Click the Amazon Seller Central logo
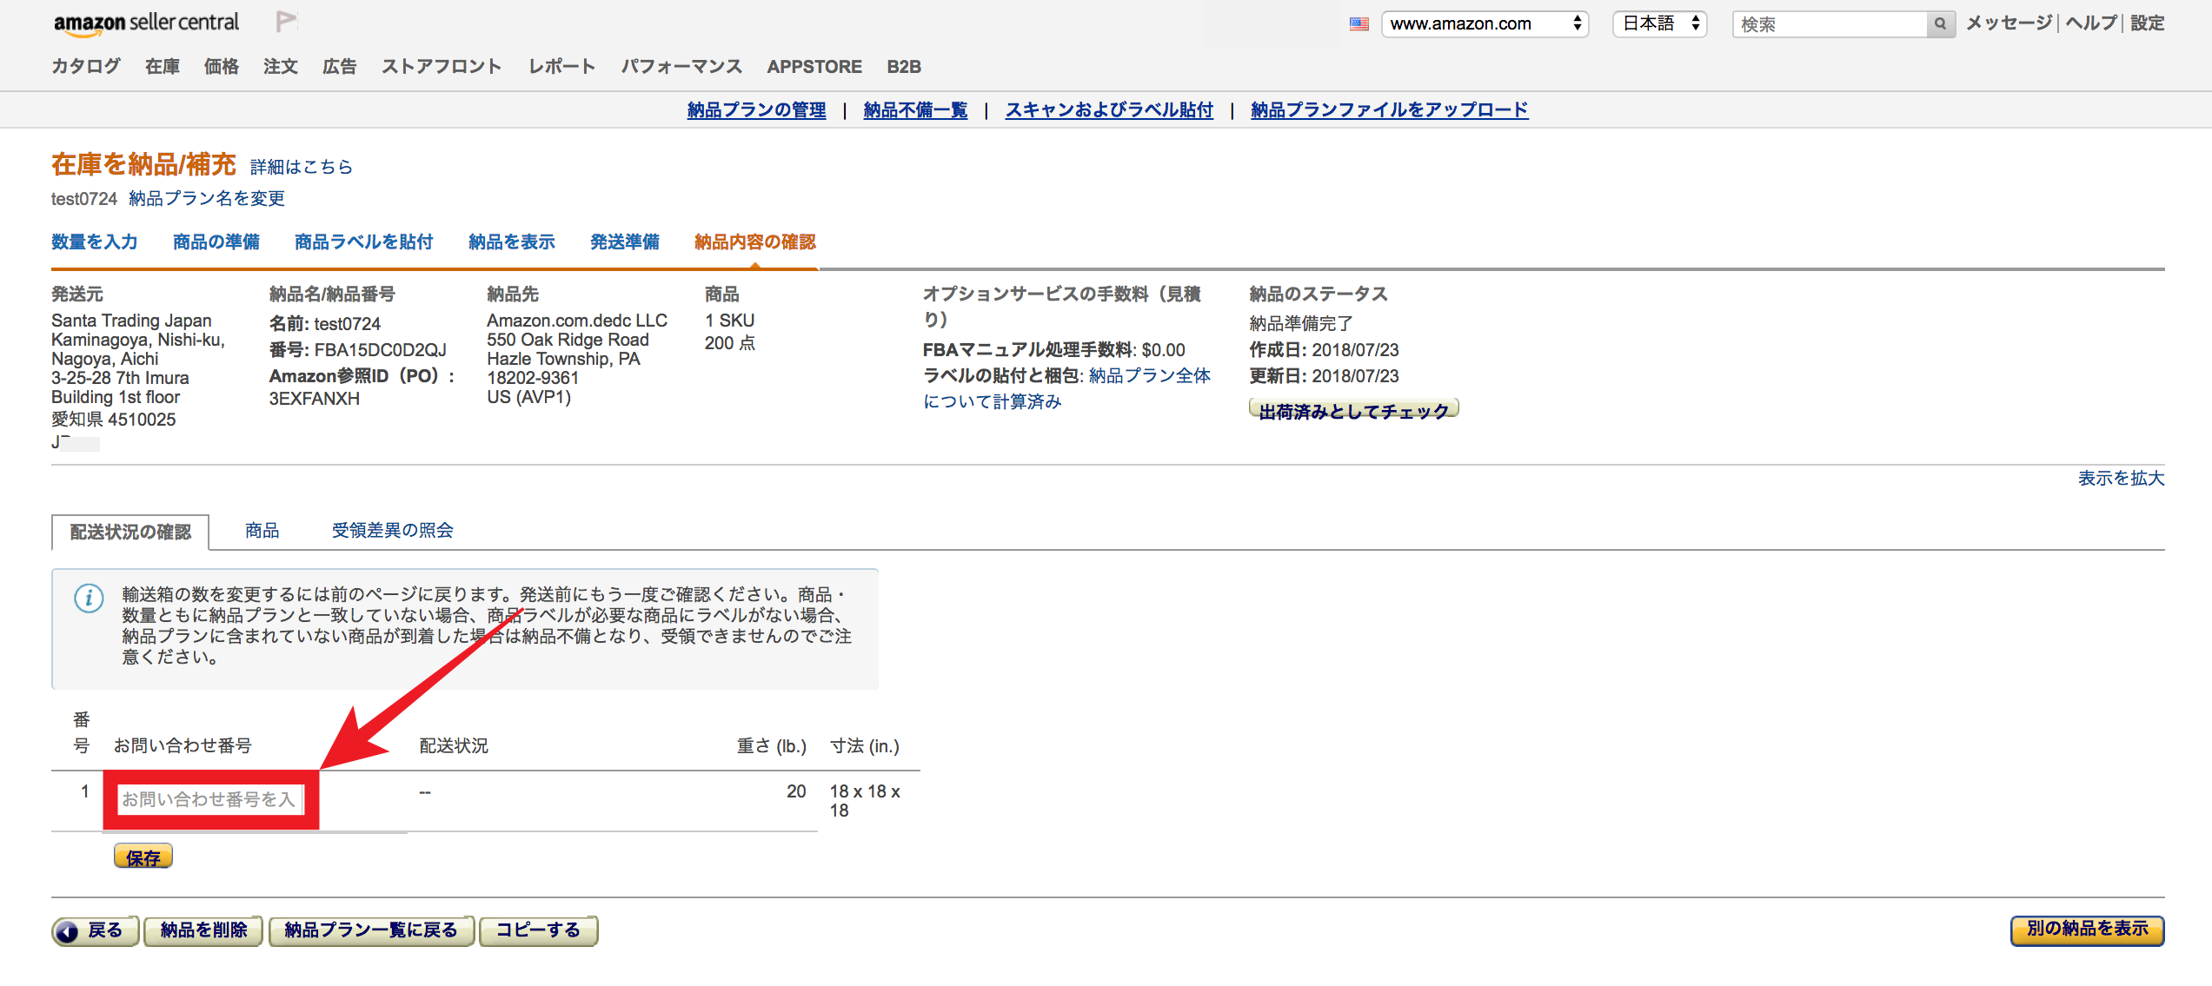 [x=146, y=23]
